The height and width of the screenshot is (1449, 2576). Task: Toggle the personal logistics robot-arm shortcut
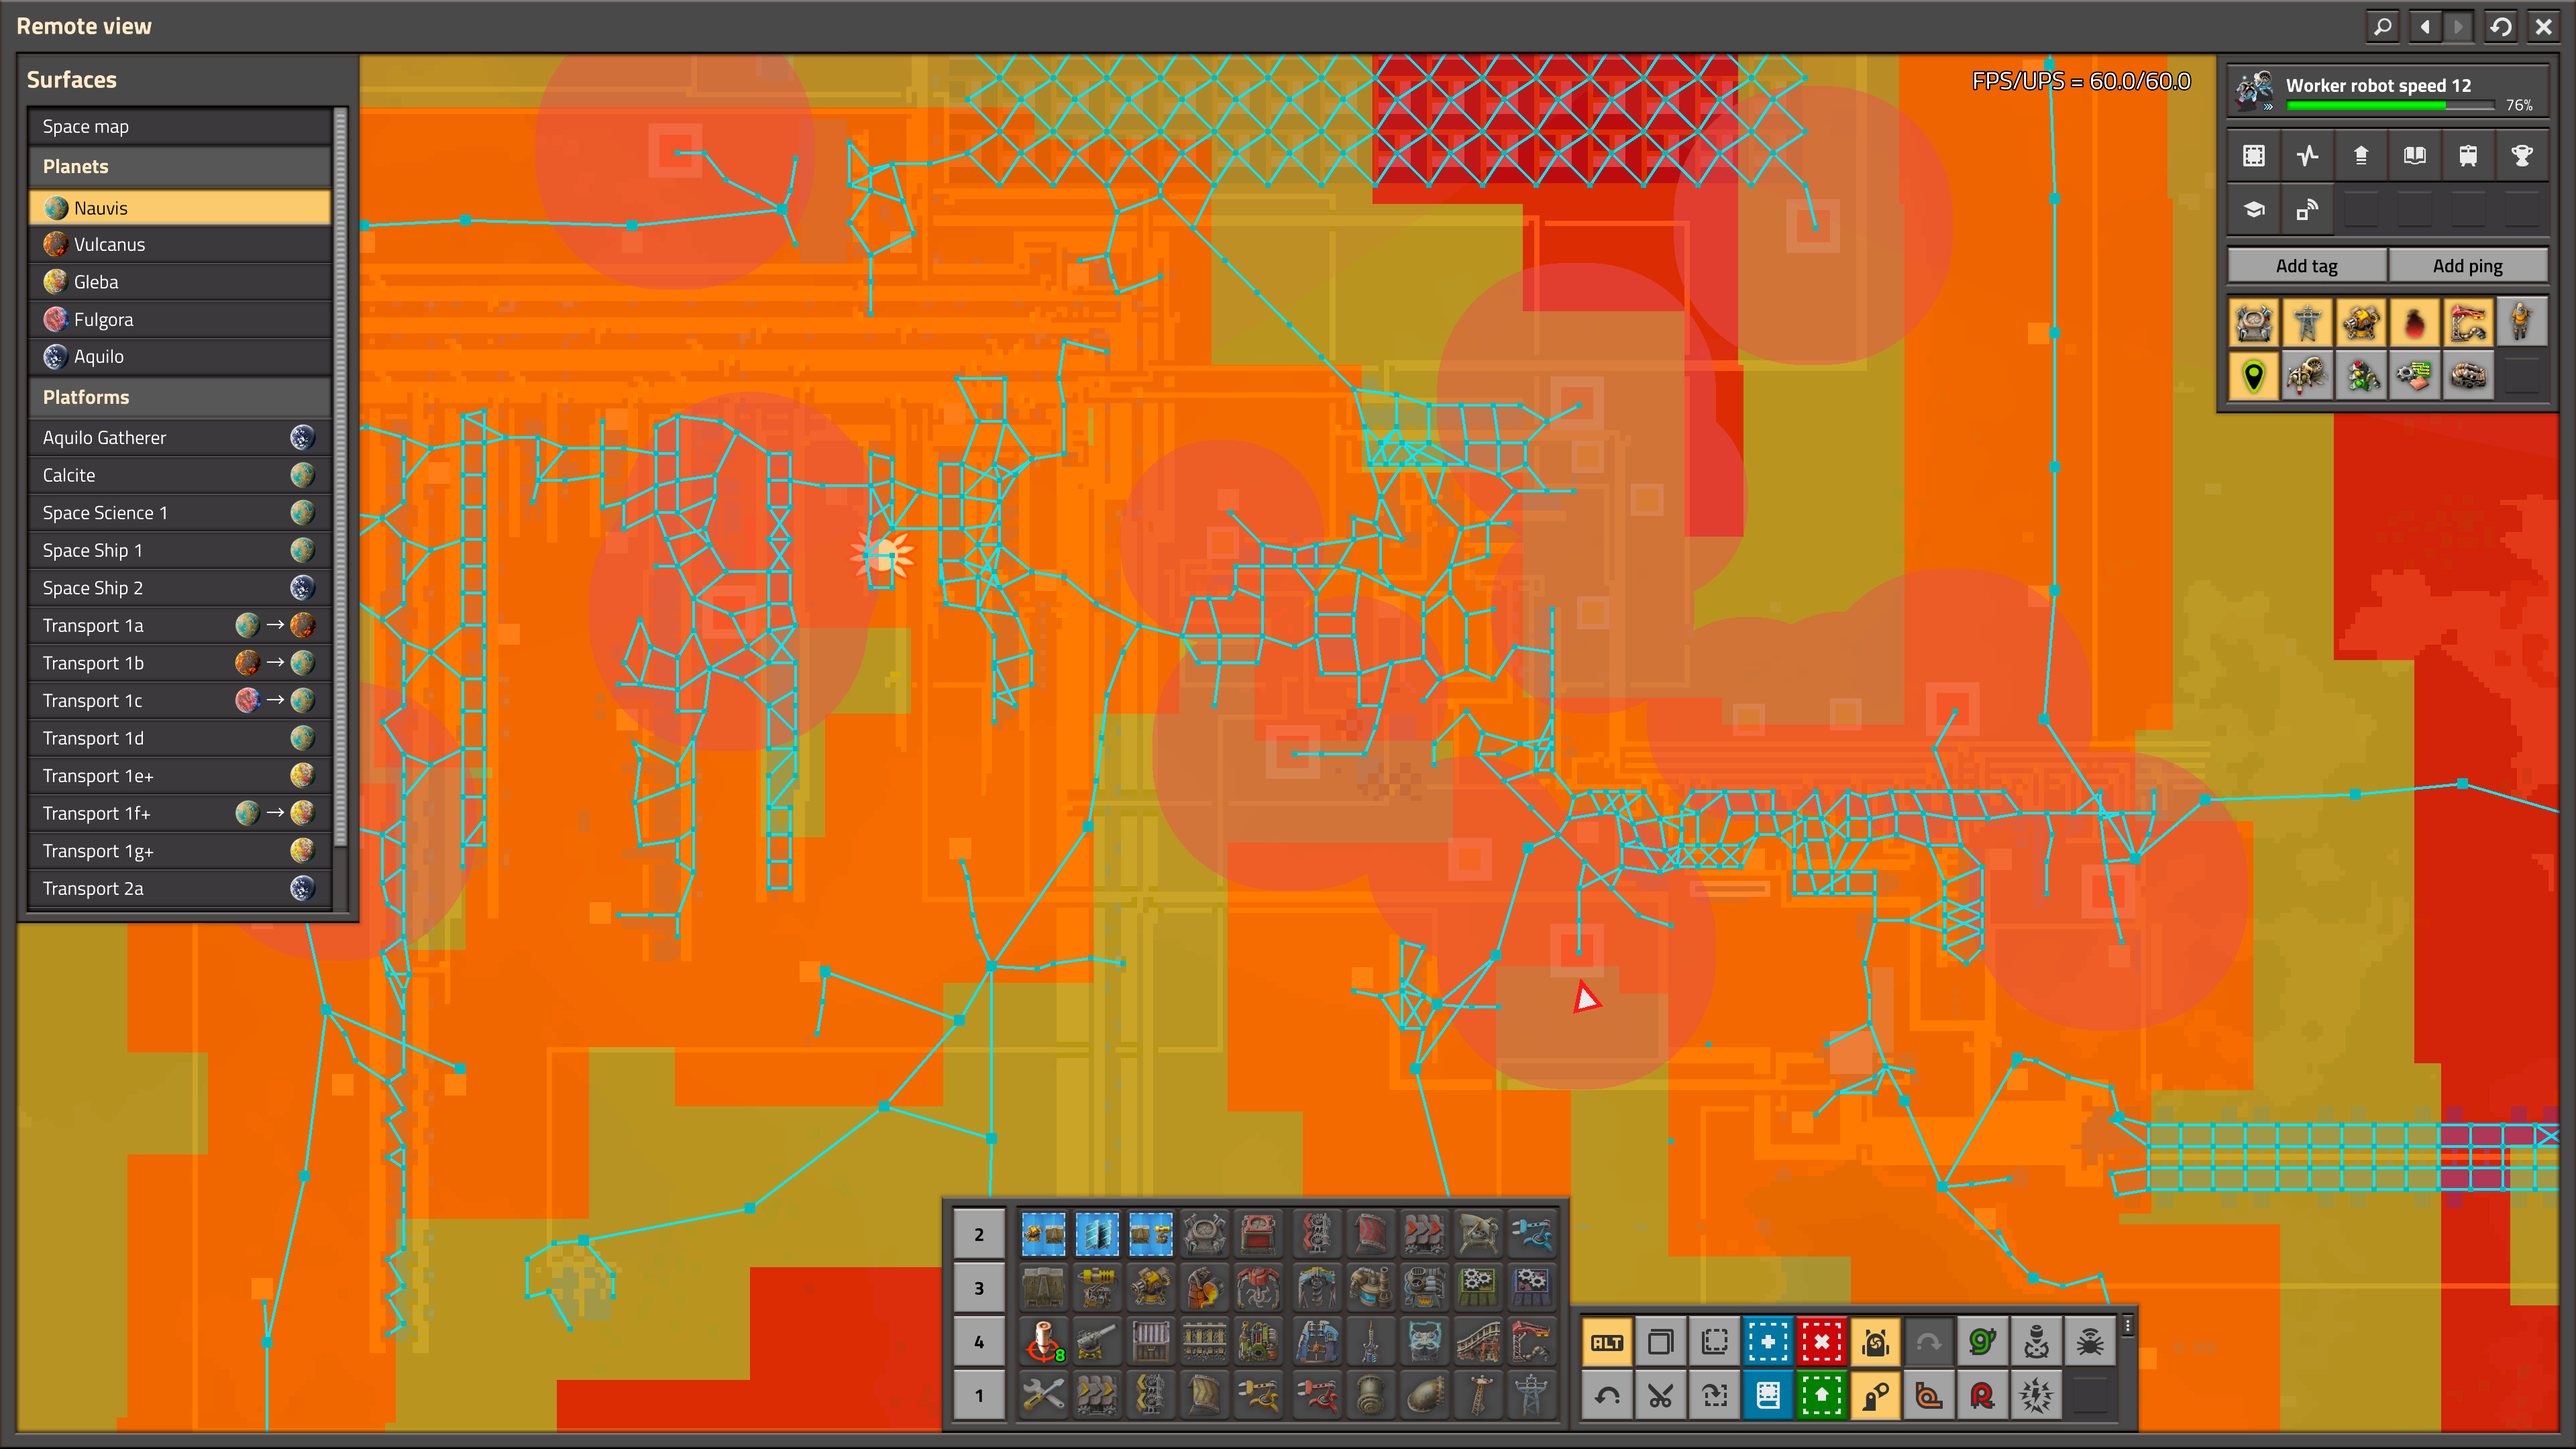[1876, 1395]
